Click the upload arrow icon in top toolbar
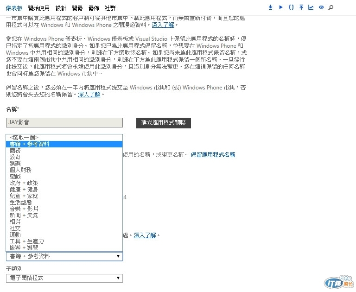The image size is (356, 292). pos(301,7)
